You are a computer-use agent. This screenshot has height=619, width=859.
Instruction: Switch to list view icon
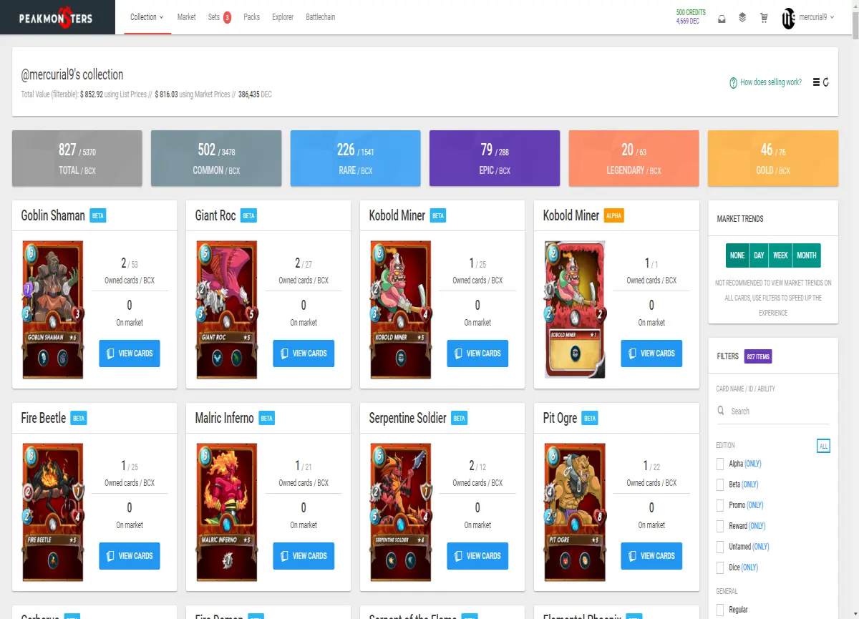816,82
